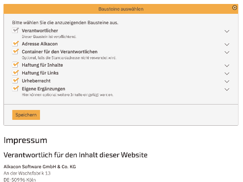This screenshot has width=243, height=182.
Task: Uncheck the Haftung für Inhalte checkbox
Action: 15,65
